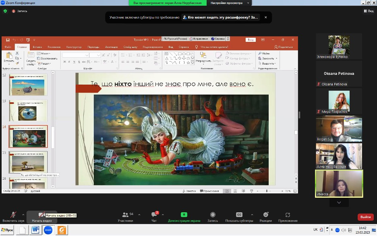The height and width of the screenshot is (236, 377).
Task: Click the Save icon in PowerPoint
Action: [x=8, y=40]
